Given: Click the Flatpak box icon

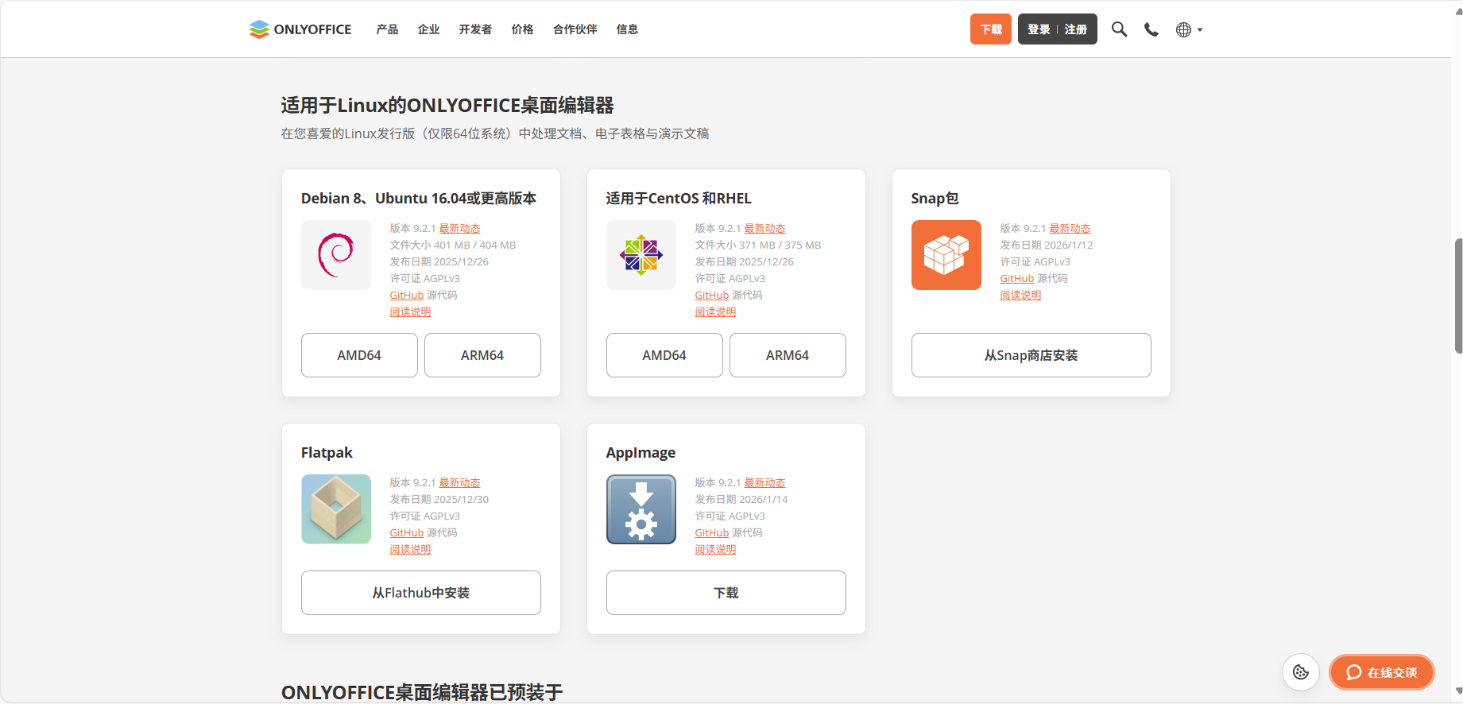Looking at the screenshot, I should 336,509.
